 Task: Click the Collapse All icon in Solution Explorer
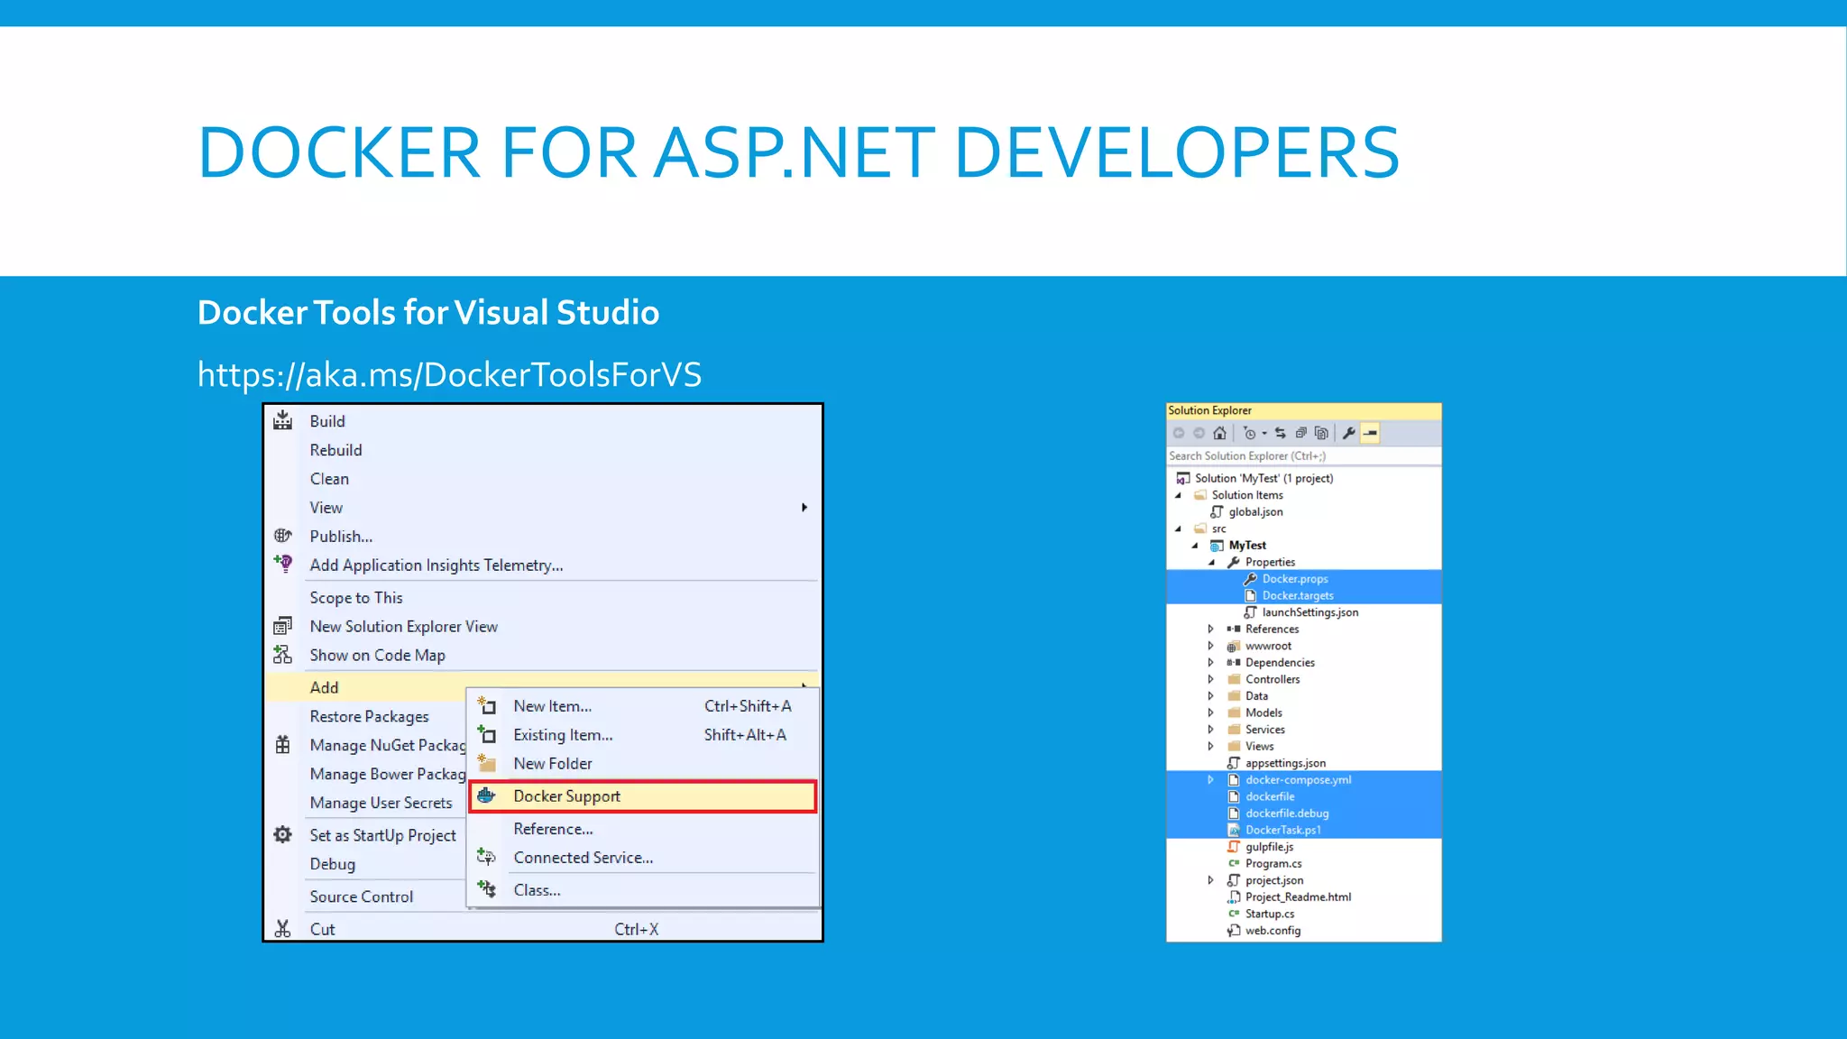click(1301, 433)
